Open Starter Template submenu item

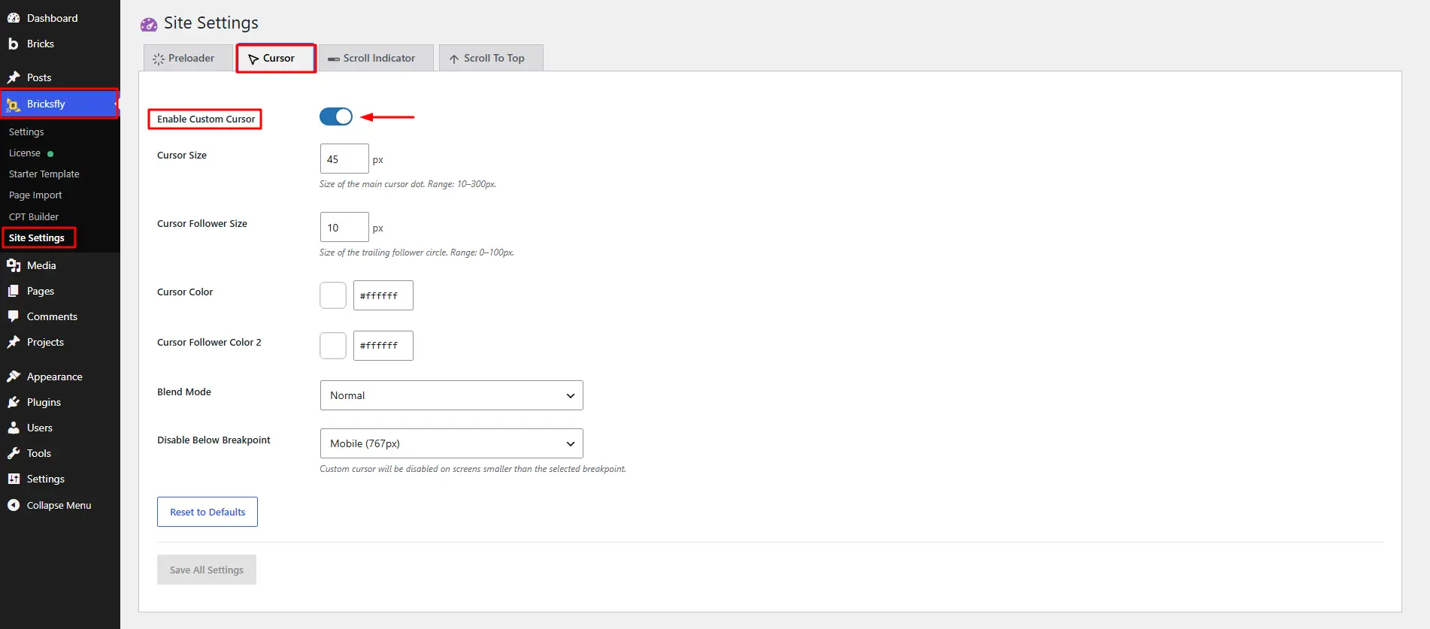click(44, 174)
